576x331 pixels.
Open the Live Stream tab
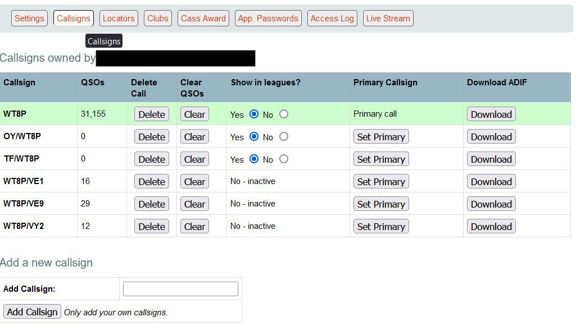click(x=388, y=19)
